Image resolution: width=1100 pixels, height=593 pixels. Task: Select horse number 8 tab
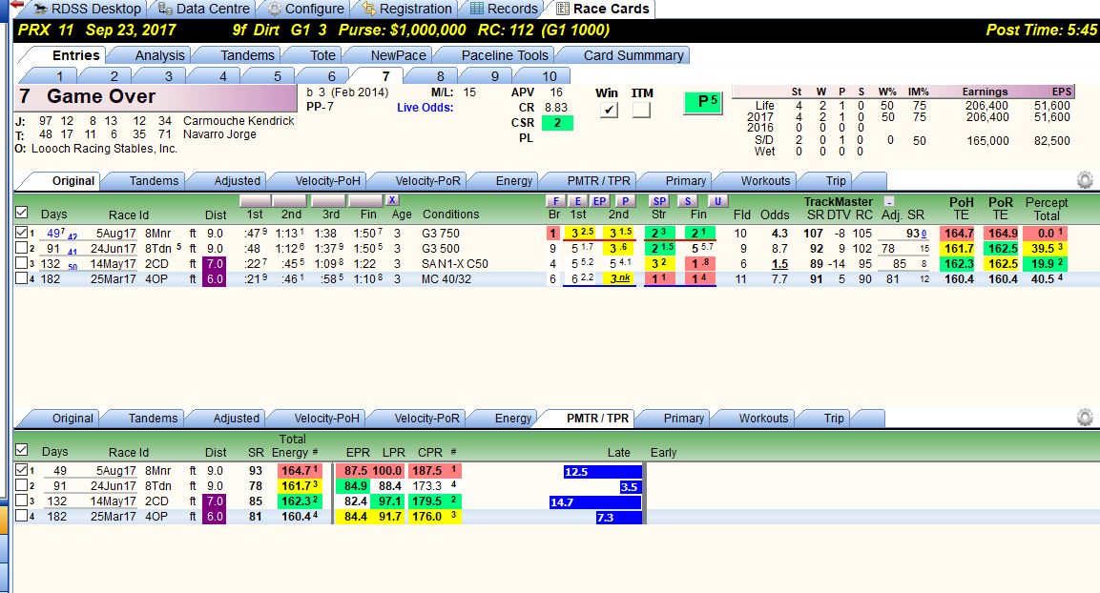[x=440, y=76]
